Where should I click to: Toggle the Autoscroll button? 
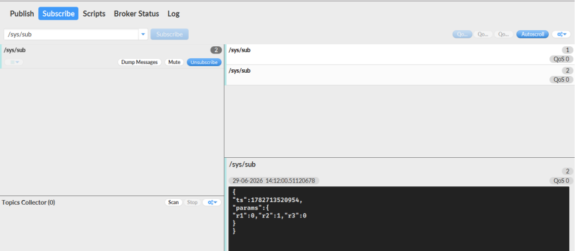[x=533, y=34]
